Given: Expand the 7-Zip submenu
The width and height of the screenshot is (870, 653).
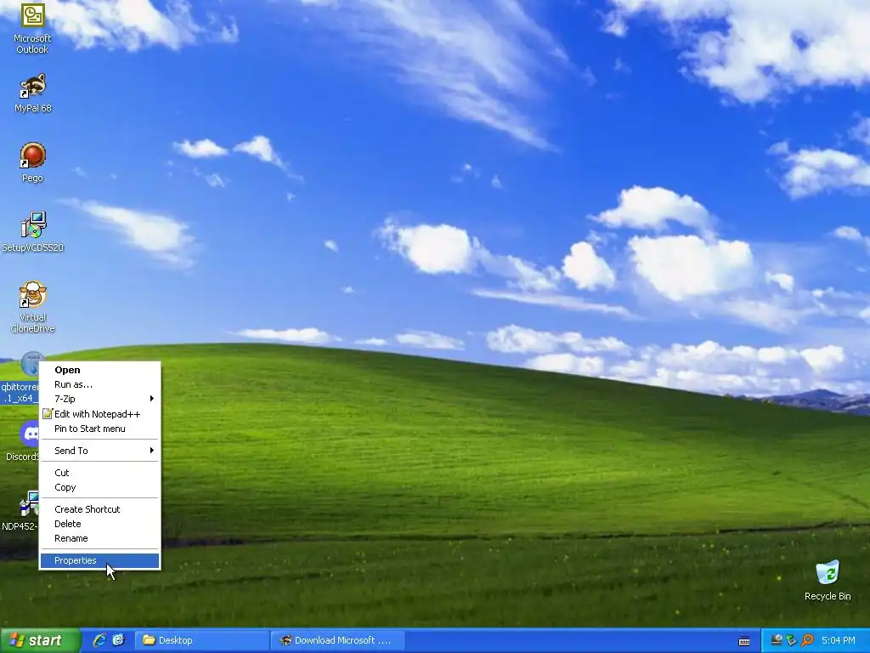Looking at the screenshot, I should pos(100,399).
